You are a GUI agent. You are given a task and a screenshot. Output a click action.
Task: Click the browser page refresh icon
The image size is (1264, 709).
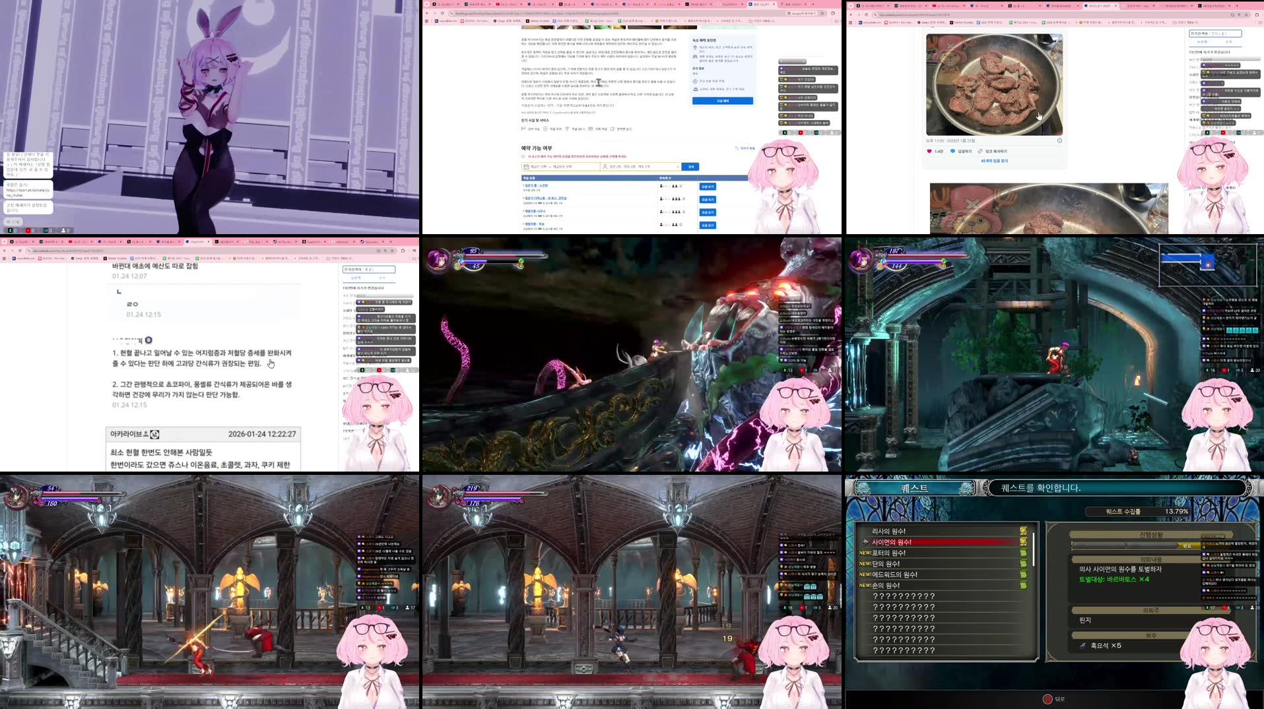pos(442,14)
